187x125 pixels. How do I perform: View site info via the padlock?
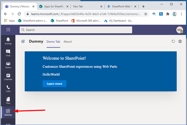28,14
